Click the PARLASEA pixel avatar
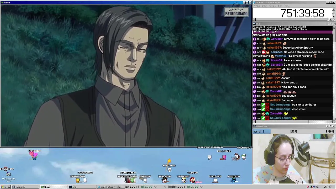This screenshot has width=336, height=189. tap(165, 180)
